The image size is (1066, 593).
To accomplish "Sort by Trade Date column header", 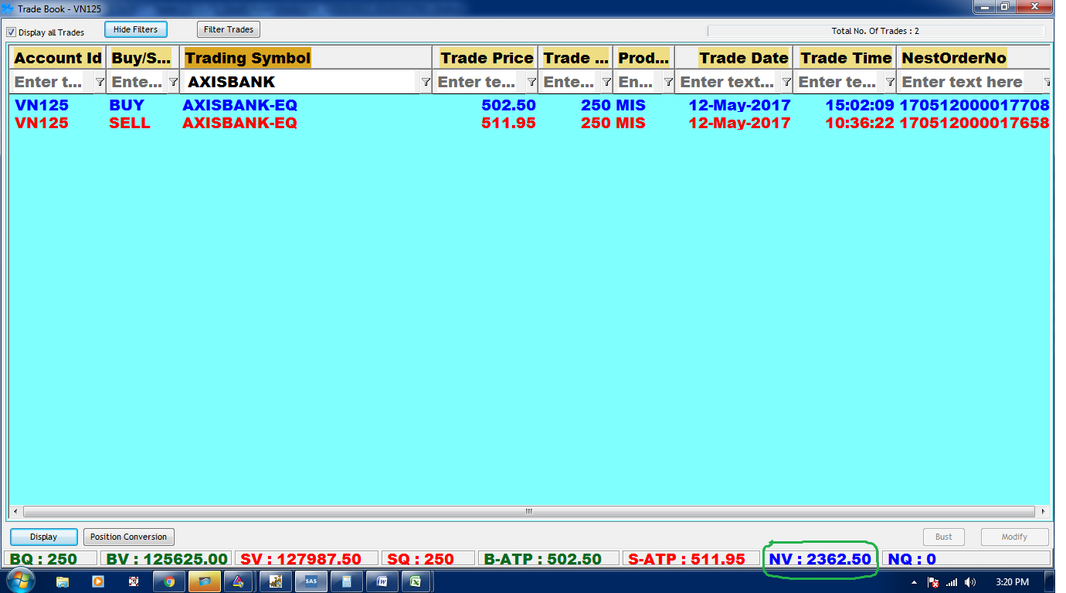I will (734, 58).
